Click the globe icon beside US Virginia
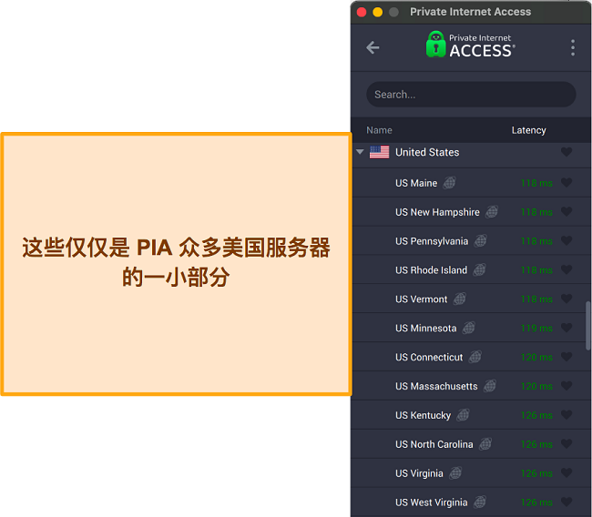 tap(455, 473)
